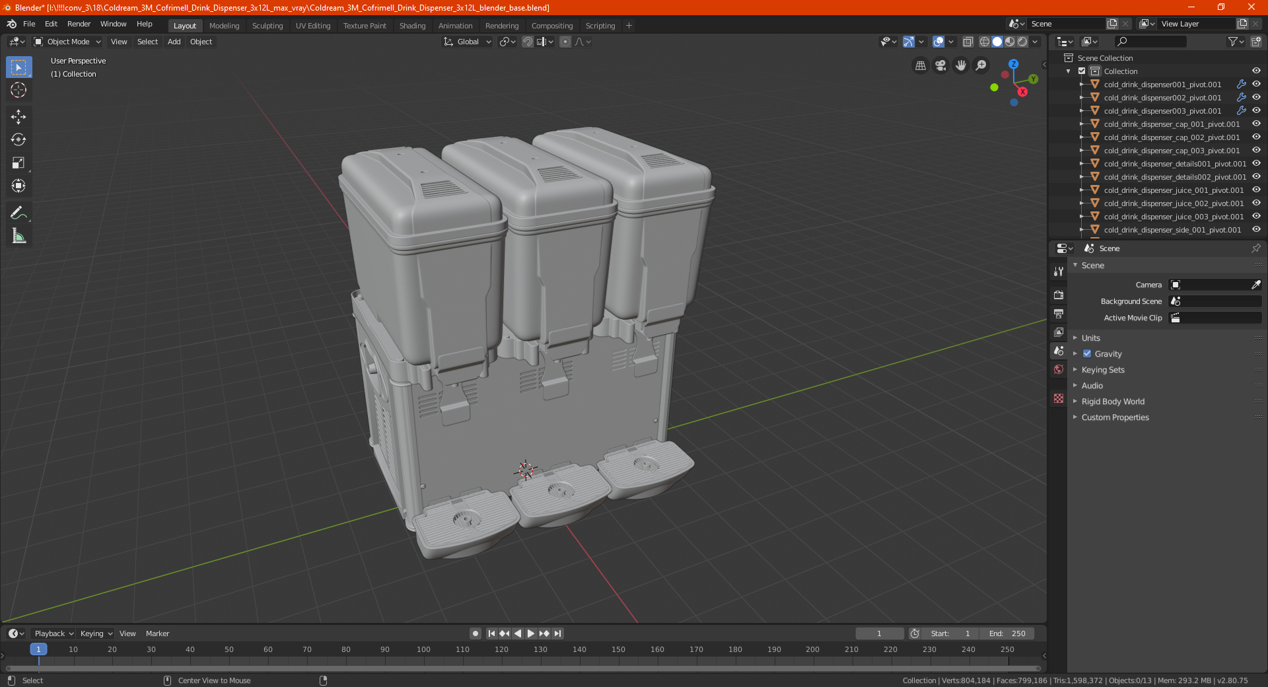The width and height of the screenshot is (1268, 687).
Task: Open the File menu
Action: (29, 24)
